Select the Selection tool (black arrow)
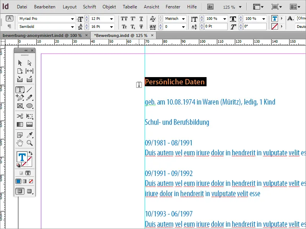This screenshot has height=229, width=306. point(20,63)
